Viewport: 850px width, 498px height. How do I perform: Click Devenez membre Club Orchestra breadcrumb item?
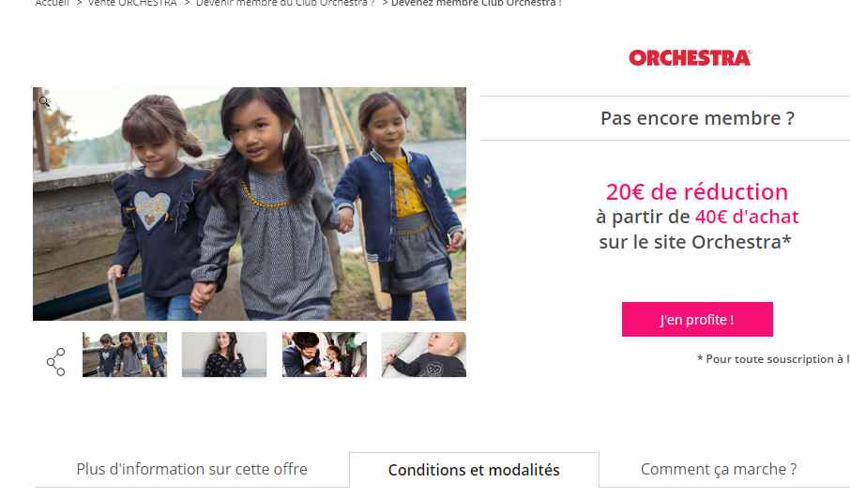(476, 3)
